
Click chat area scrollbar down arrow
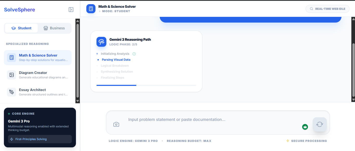[x=353, y=100]
